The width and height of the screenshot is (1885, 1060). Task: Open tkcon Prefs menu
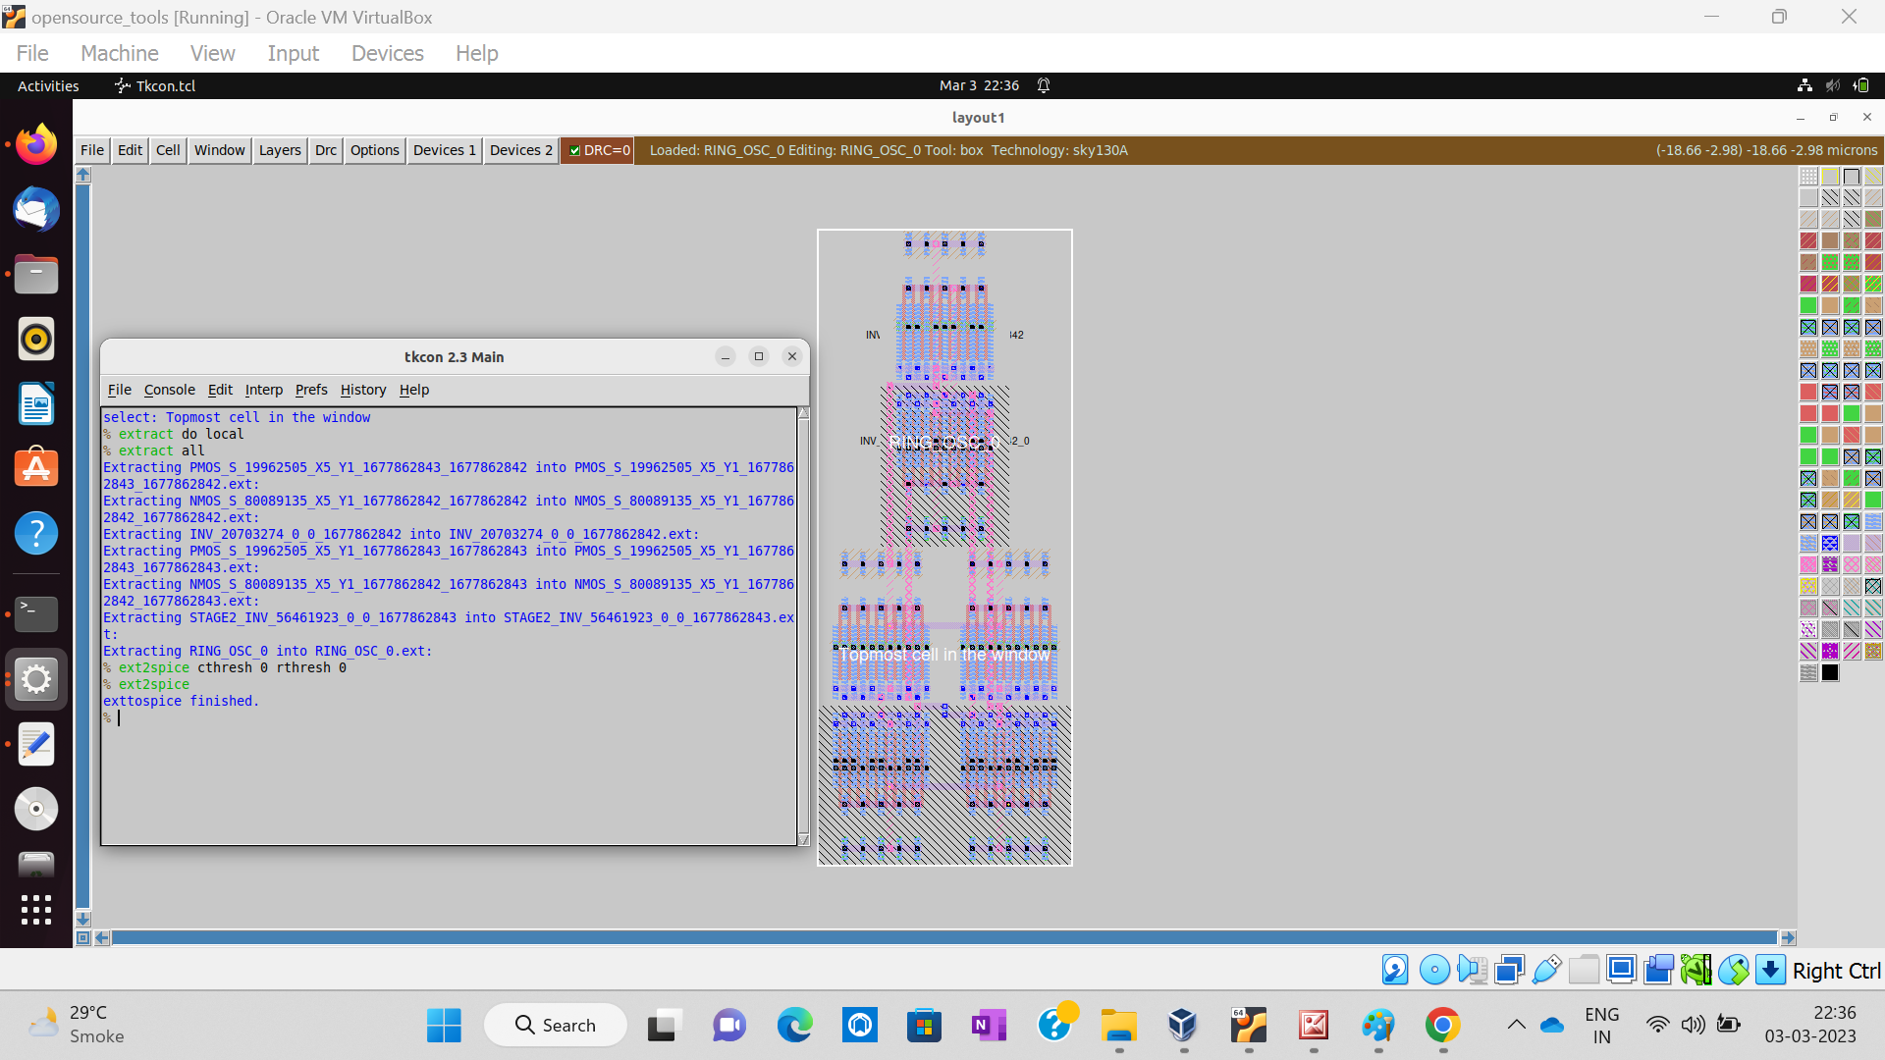click(x=311, y=390)
